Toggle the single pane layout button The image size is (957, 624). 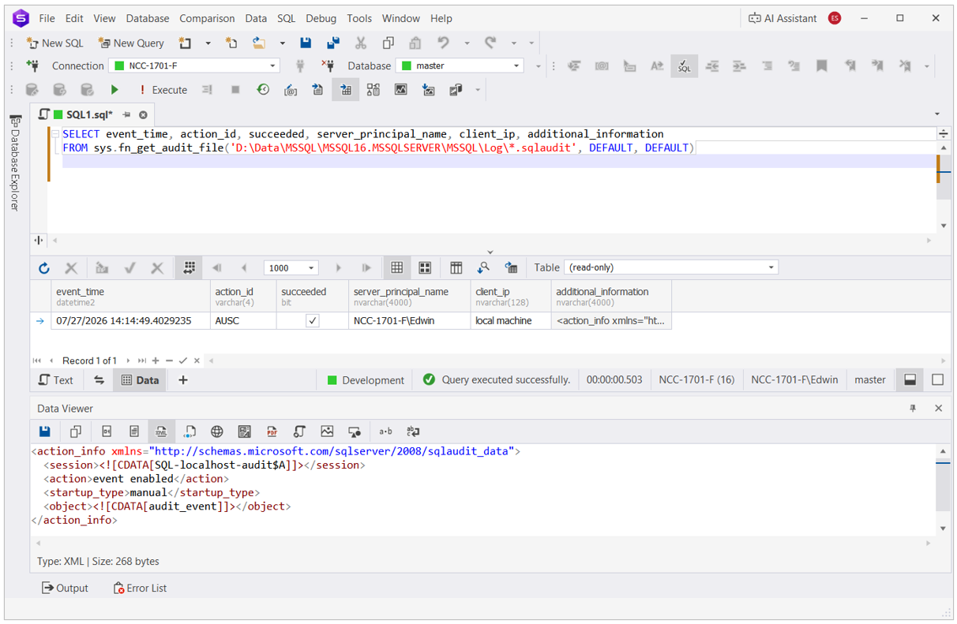pyautogui.click(x=938, y=380)
